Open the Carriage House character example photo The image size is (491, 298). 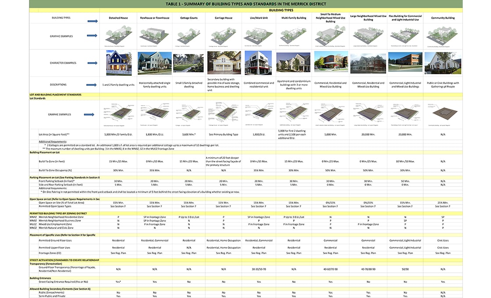pos(224,63)
